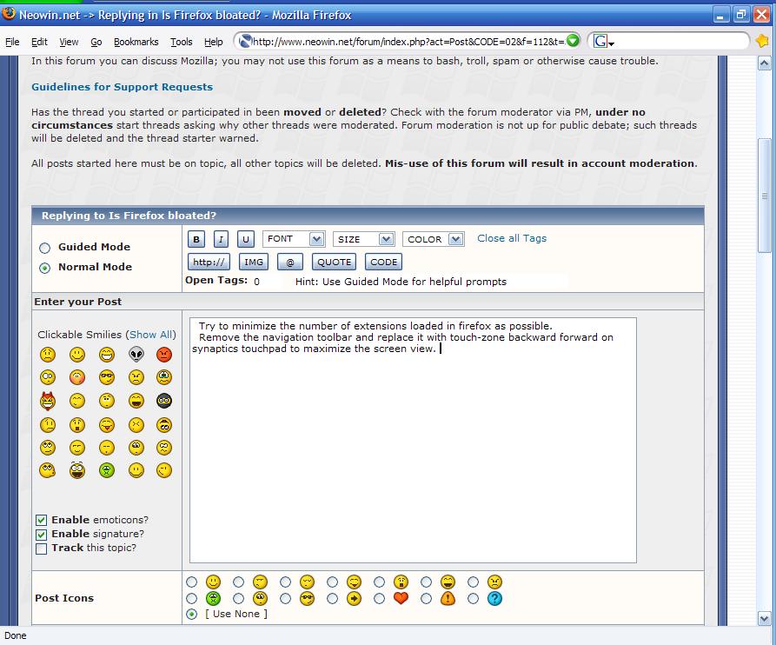The height and width of the screenshot is (645, 776).
Task: Open the Bookmarks menu
Action: (136, 42)
